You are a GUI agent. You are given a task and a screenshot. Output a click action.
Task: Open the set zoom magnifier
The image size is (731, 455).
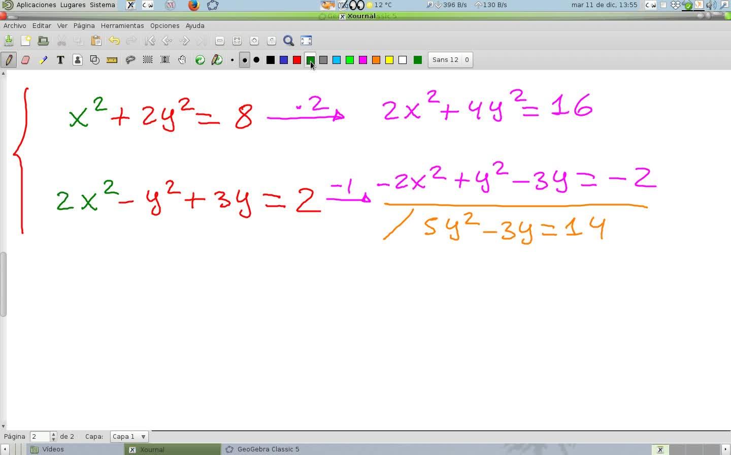(x=288, y=41)
